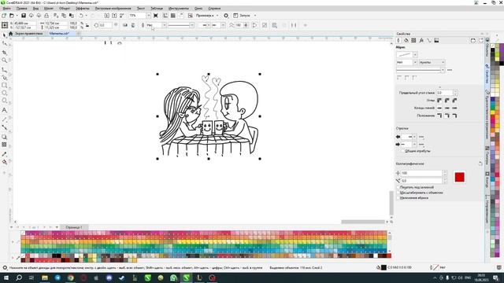
Task: Open the Объект menu
Action: click(x=65, y=9)
